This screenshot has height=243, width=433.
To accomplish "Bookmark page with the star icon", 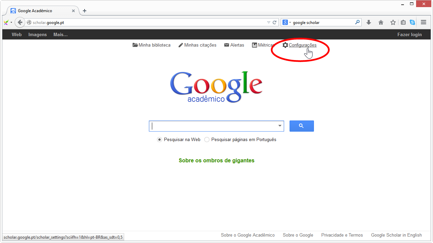I will (393, 23).
